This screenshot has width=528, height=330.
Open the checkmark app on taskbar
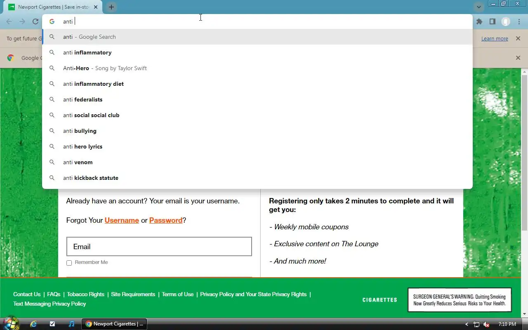(x=52, y=324)
